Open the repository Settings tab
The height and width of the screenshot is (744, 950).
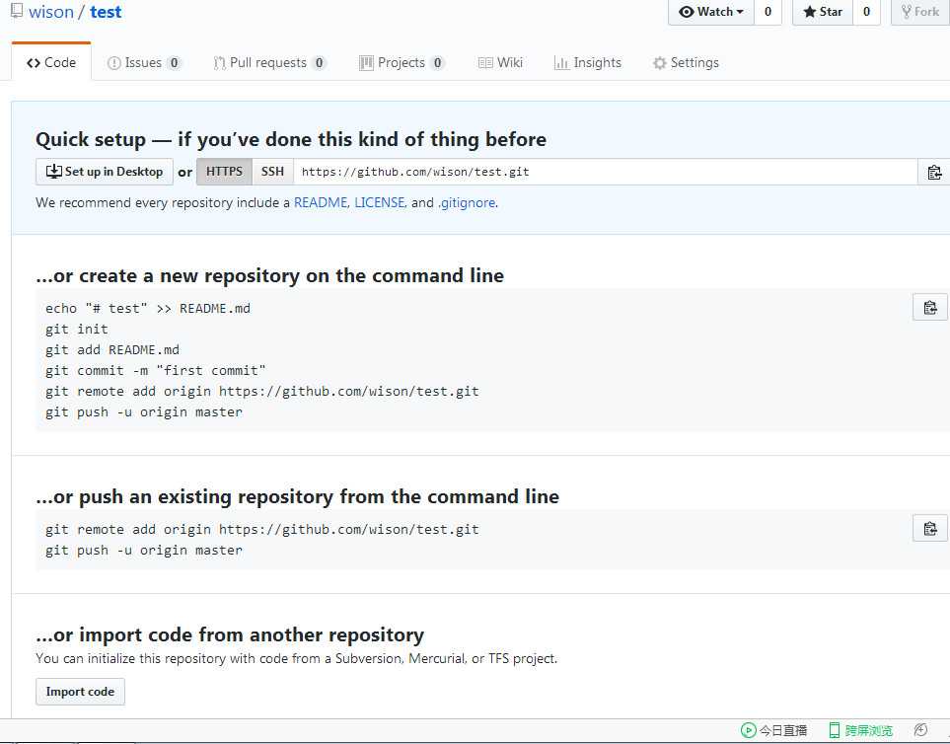coord(686,62)
